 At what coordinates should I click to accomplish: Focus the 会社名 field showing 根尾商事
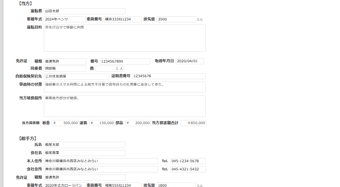[84, 153]
